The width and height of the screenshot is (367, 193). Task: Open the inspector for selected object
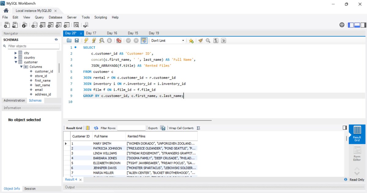coord(25,25)
